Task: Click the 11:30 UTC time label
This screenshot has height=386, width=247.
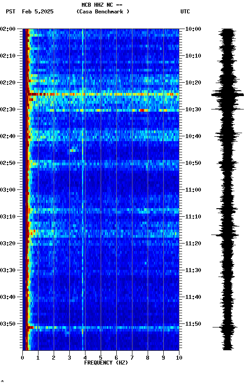Action: coord(193,270)
